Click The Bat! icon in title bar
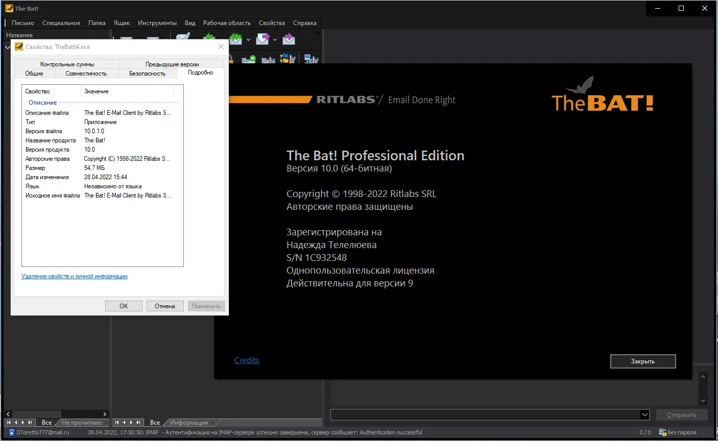The image size is (718, 441). point(9,8)
